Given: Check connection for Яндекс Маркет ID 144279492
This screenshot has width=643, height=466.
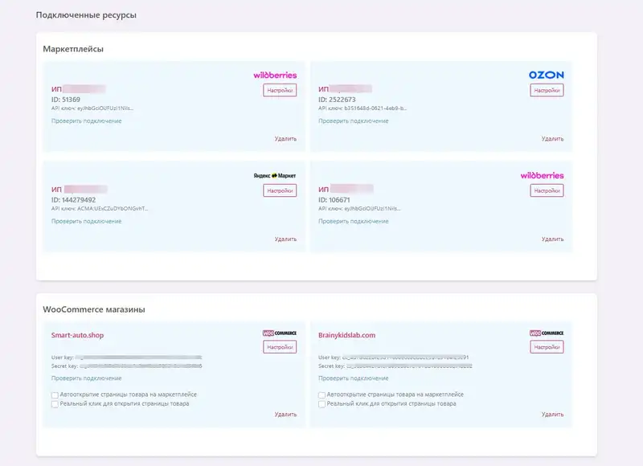Looking at the screenshot, I should pyautogui.click(x=87, y=221).
